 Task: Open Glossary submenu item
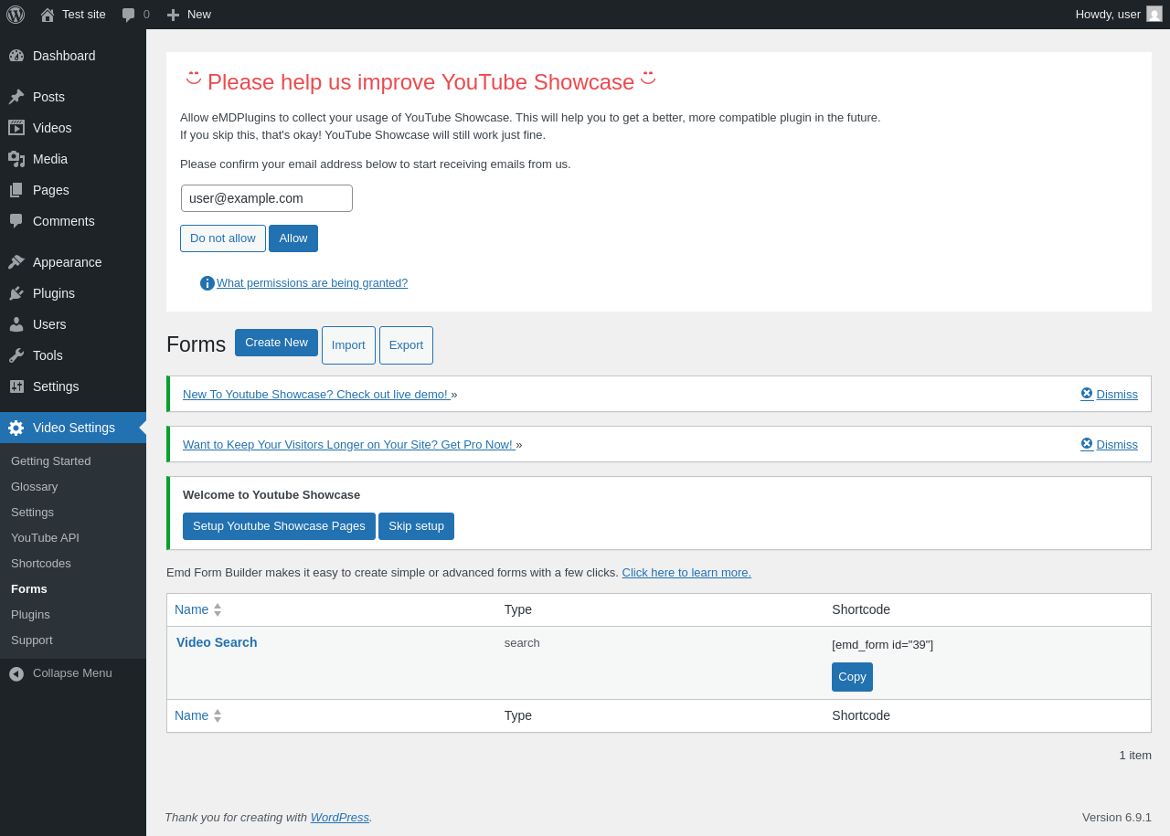(34, 486)
